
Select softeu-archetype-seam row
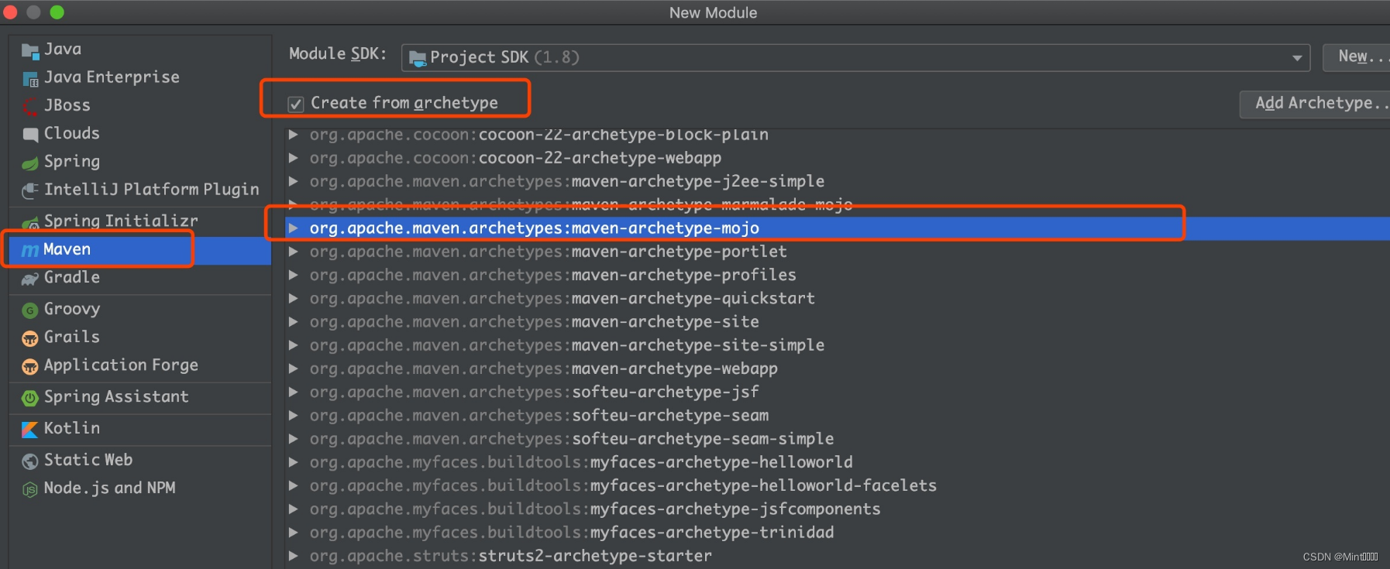[x=837, y=416]
